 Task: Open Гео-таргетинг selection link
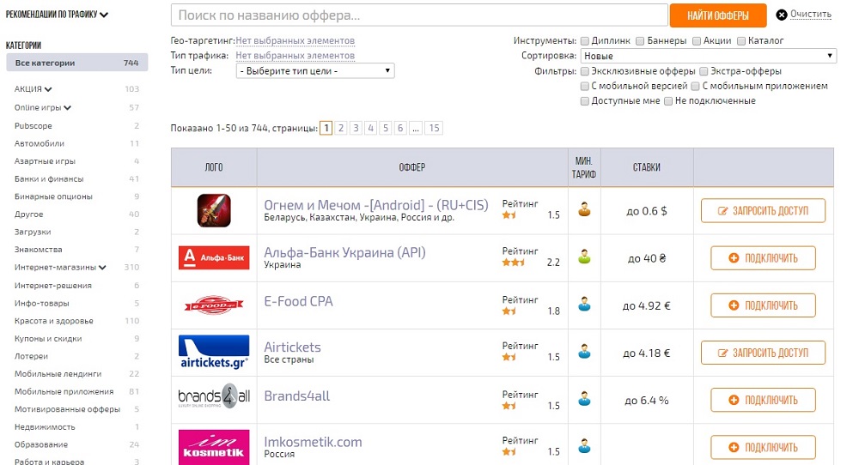point(295,40)
